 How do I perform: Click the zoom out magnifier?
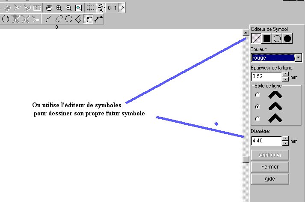(x=68, y=8)
